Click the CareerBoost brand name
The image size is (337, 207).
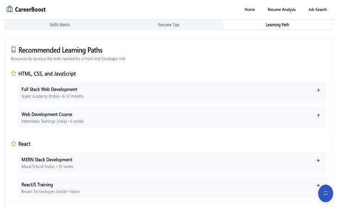[30, 9]
